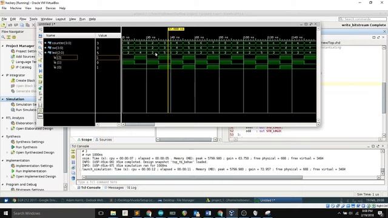The width and height of the screenshot is (388, 218).
Task: Click the save waveform icon in waveform toolbar
Action: click(41, 36)
